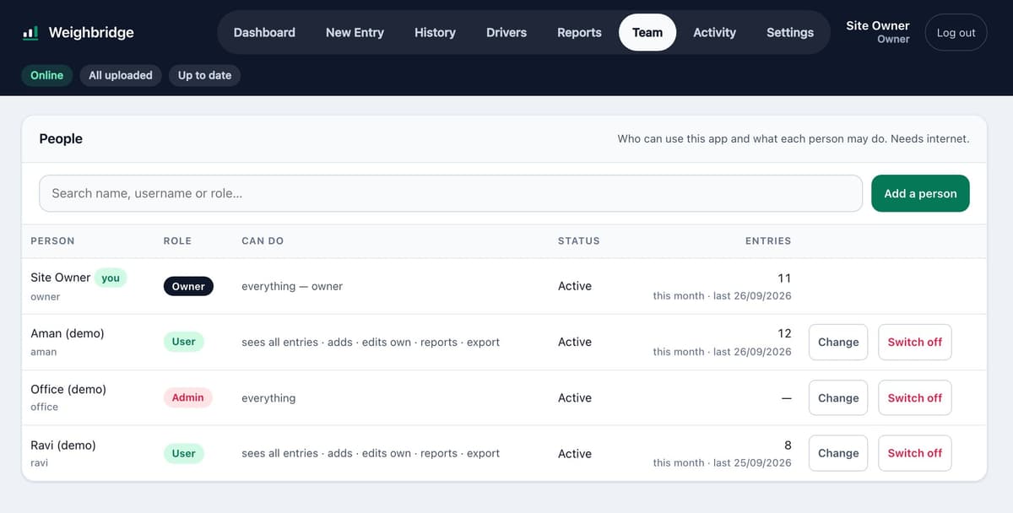
Task: Click the 'you' tag beside Site Owner
Action: tap(111, 278)
